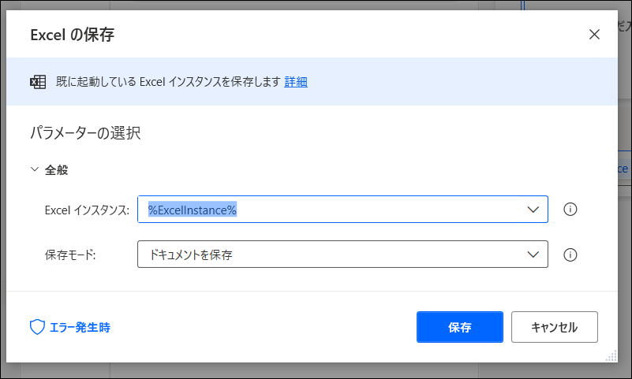Click the 保存モード label
632x379 pixels.
tap(70, 255)
